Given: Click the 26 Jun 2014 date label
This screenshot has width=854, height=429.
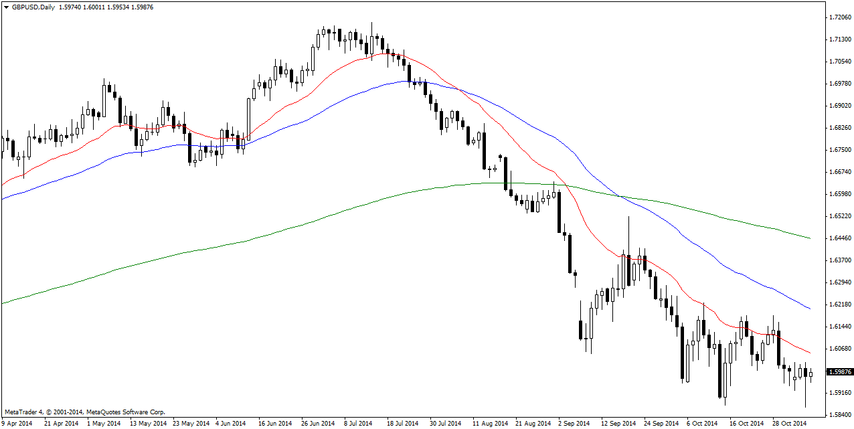Looking at the screenshot, I should click(318, 423).
